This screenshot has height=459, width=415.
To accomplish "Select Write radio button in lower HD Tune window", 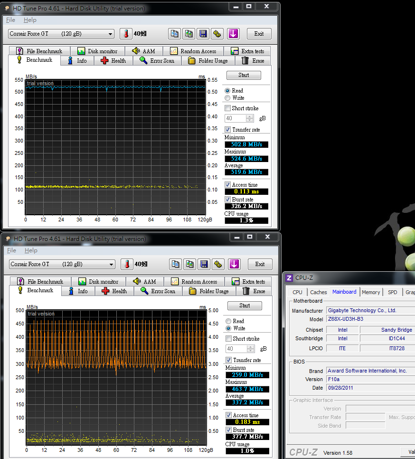I will pos(228,328).
